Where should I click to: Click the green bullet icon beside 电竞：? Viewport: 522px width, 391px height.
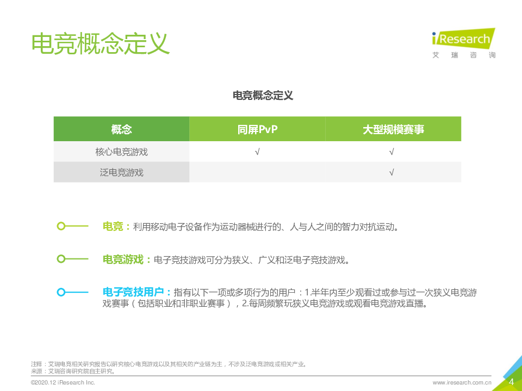pos(61,226)
